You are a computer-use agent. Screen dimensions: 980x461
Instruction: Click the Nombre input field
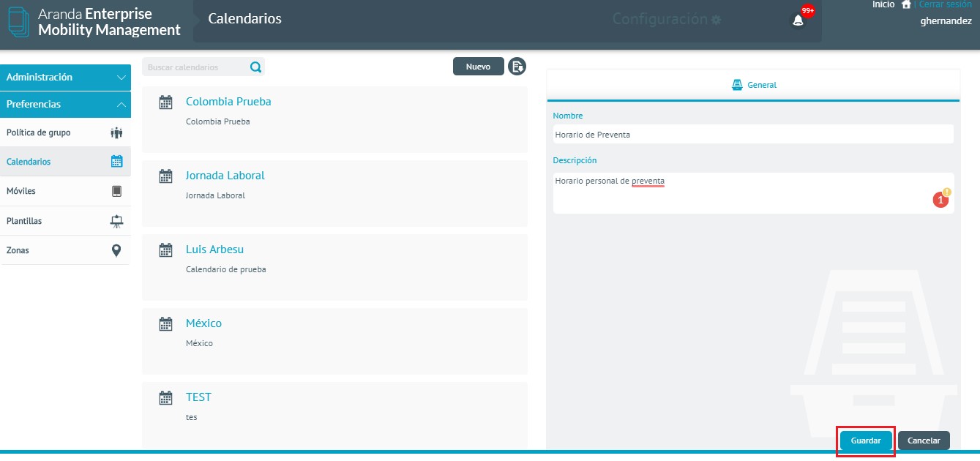(753, 135)
